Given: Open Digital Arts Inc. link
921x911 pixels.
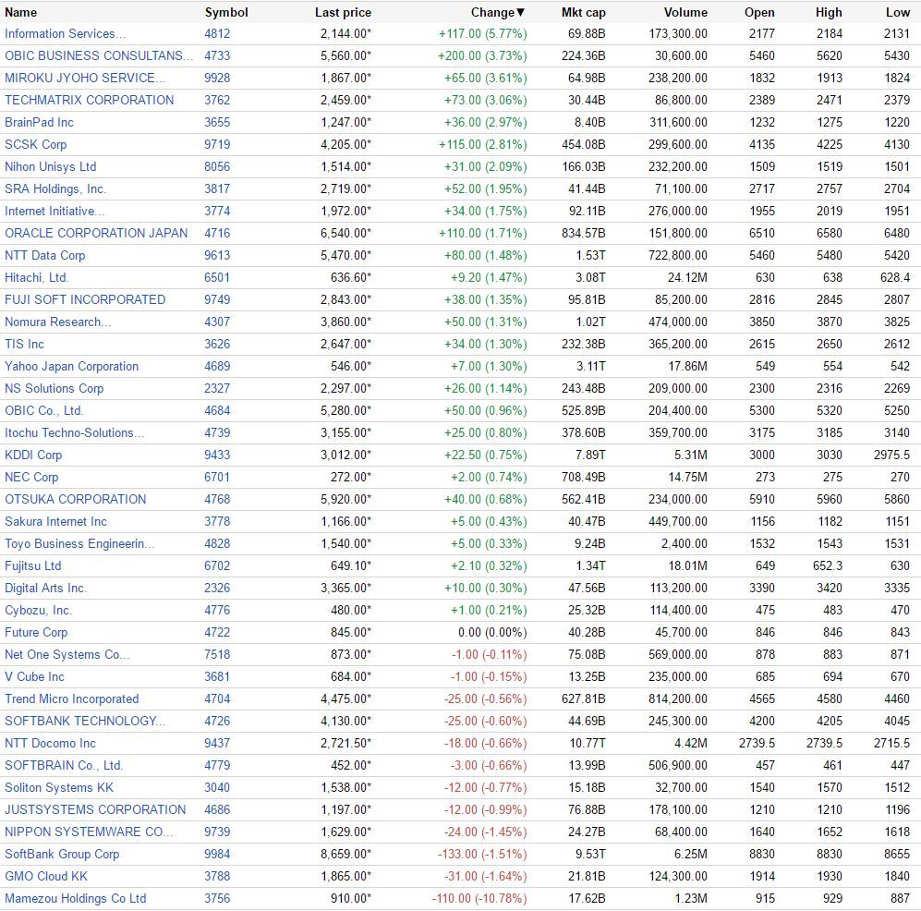Looking at the screenshot, I should (x=46, y=588).
